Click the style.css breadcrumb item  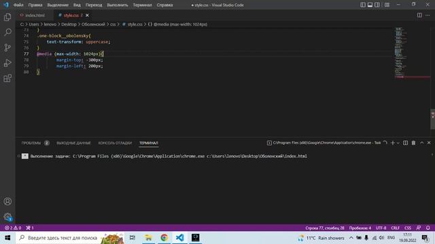pyautogui.click(x=133, y=24)
